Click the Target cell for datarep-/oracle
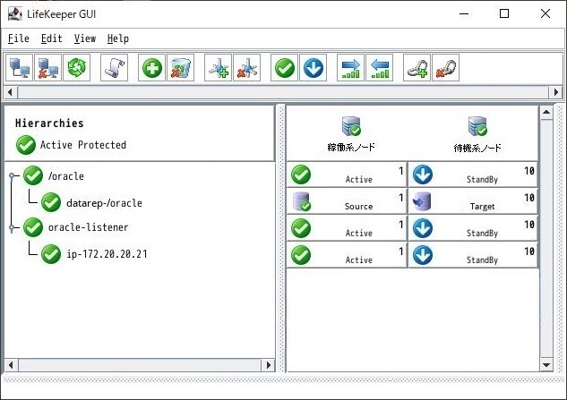The width and height of the screenshot is (567, 400). 473,201
